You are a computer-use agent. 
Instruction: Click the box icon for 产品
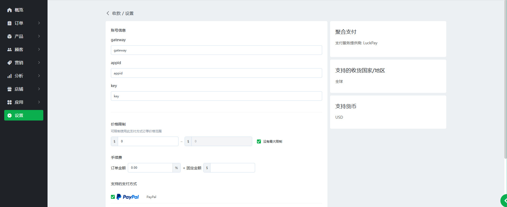10,36
